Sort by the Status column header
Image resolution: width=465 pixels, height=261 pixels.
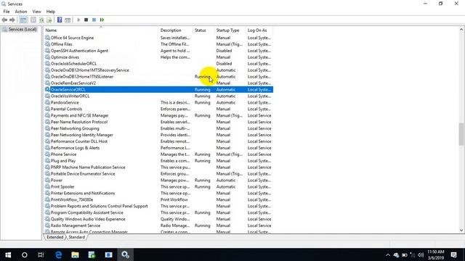[x=203, y=30]
